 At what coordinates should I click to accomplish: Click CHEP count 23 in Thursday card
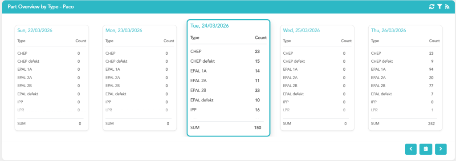tap(431, 53)
